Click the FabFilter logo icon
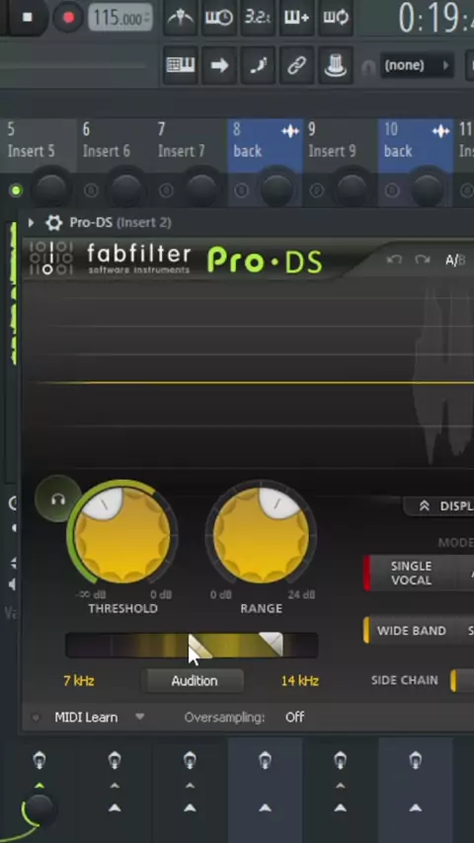 51,258
